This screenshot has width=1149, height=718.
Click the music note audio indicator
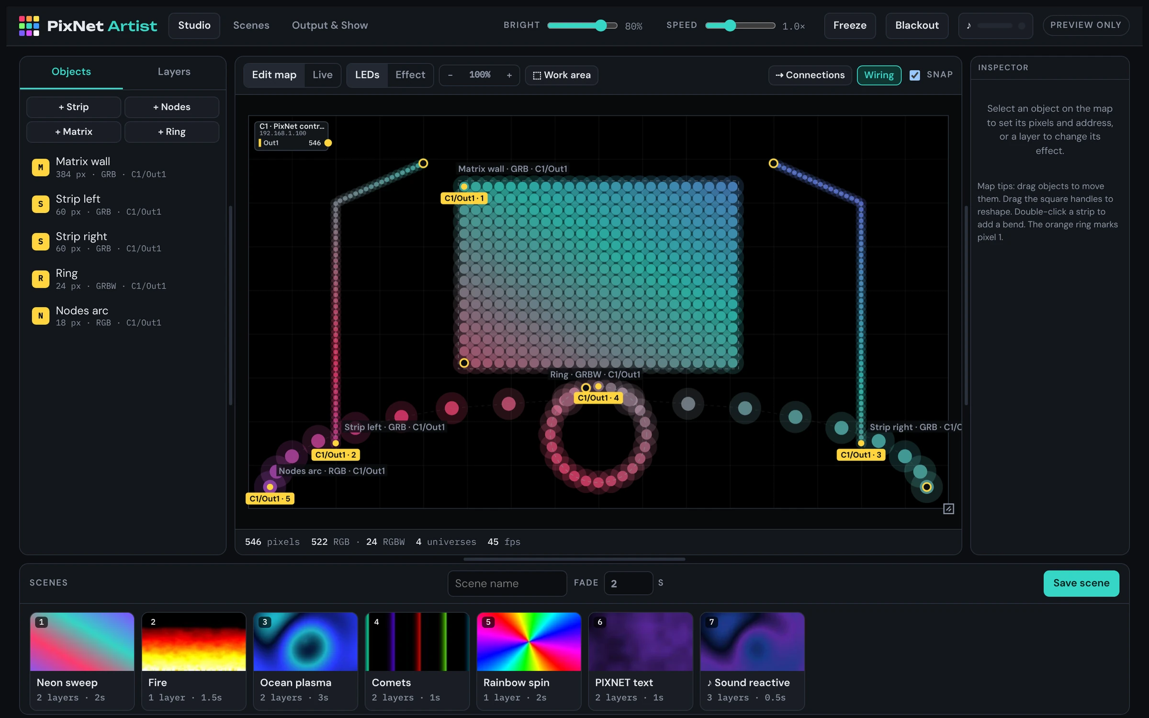tap(995, 25)
